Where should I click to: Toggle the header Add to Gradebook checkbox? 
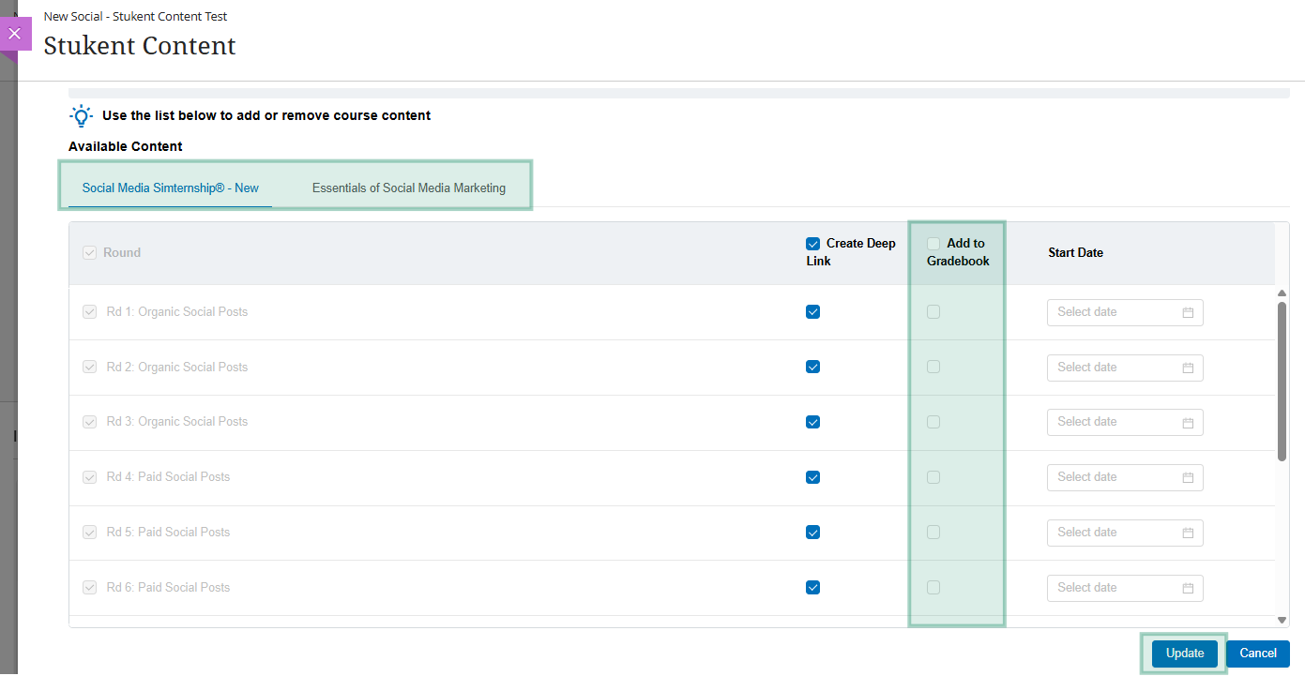point(933,244)
